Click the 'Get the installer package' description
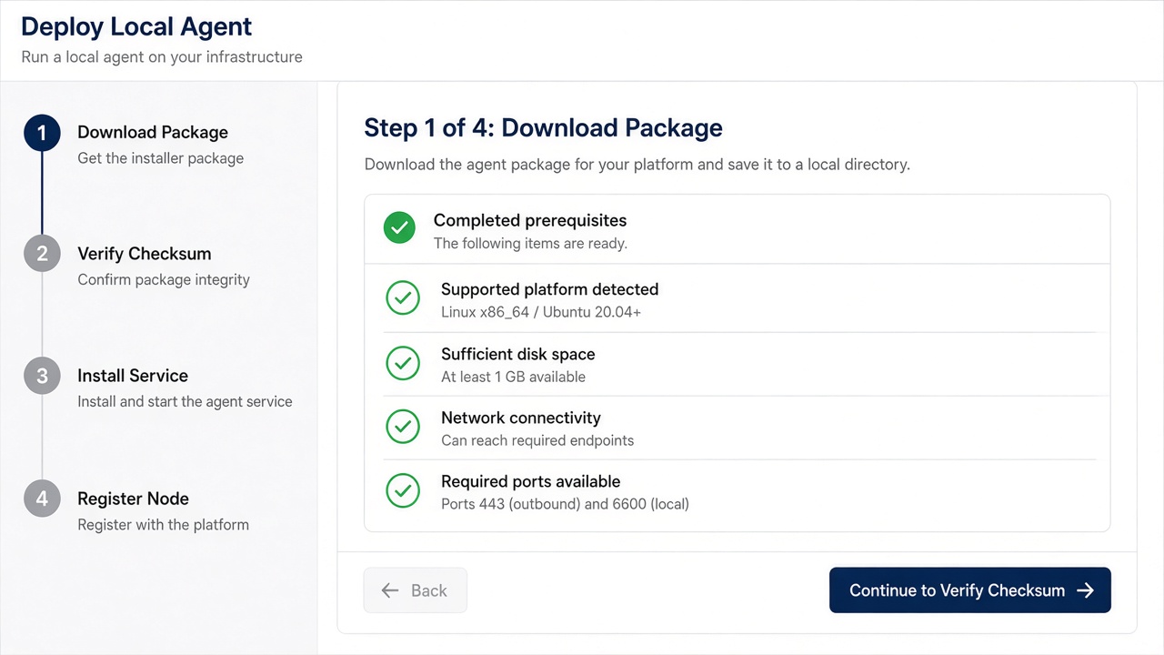The height and width of the screenshot is (655, 1164). 161,158
